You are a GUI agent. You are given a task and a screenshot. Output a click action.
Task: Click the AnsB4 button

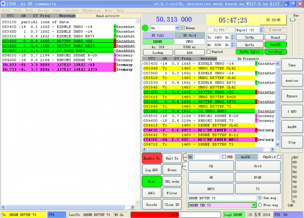[x=292, y=127]
